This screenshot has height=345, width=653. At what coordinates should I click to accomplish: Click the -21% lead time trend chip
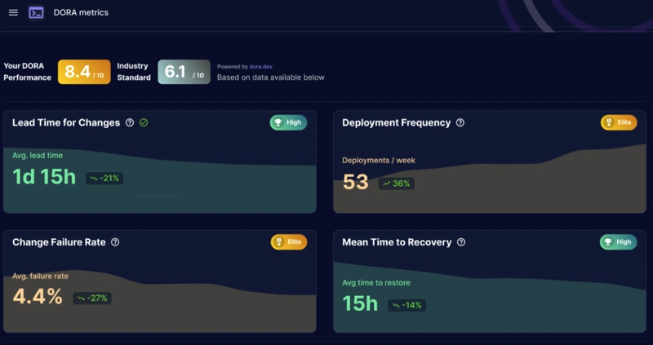pos(104,178)
